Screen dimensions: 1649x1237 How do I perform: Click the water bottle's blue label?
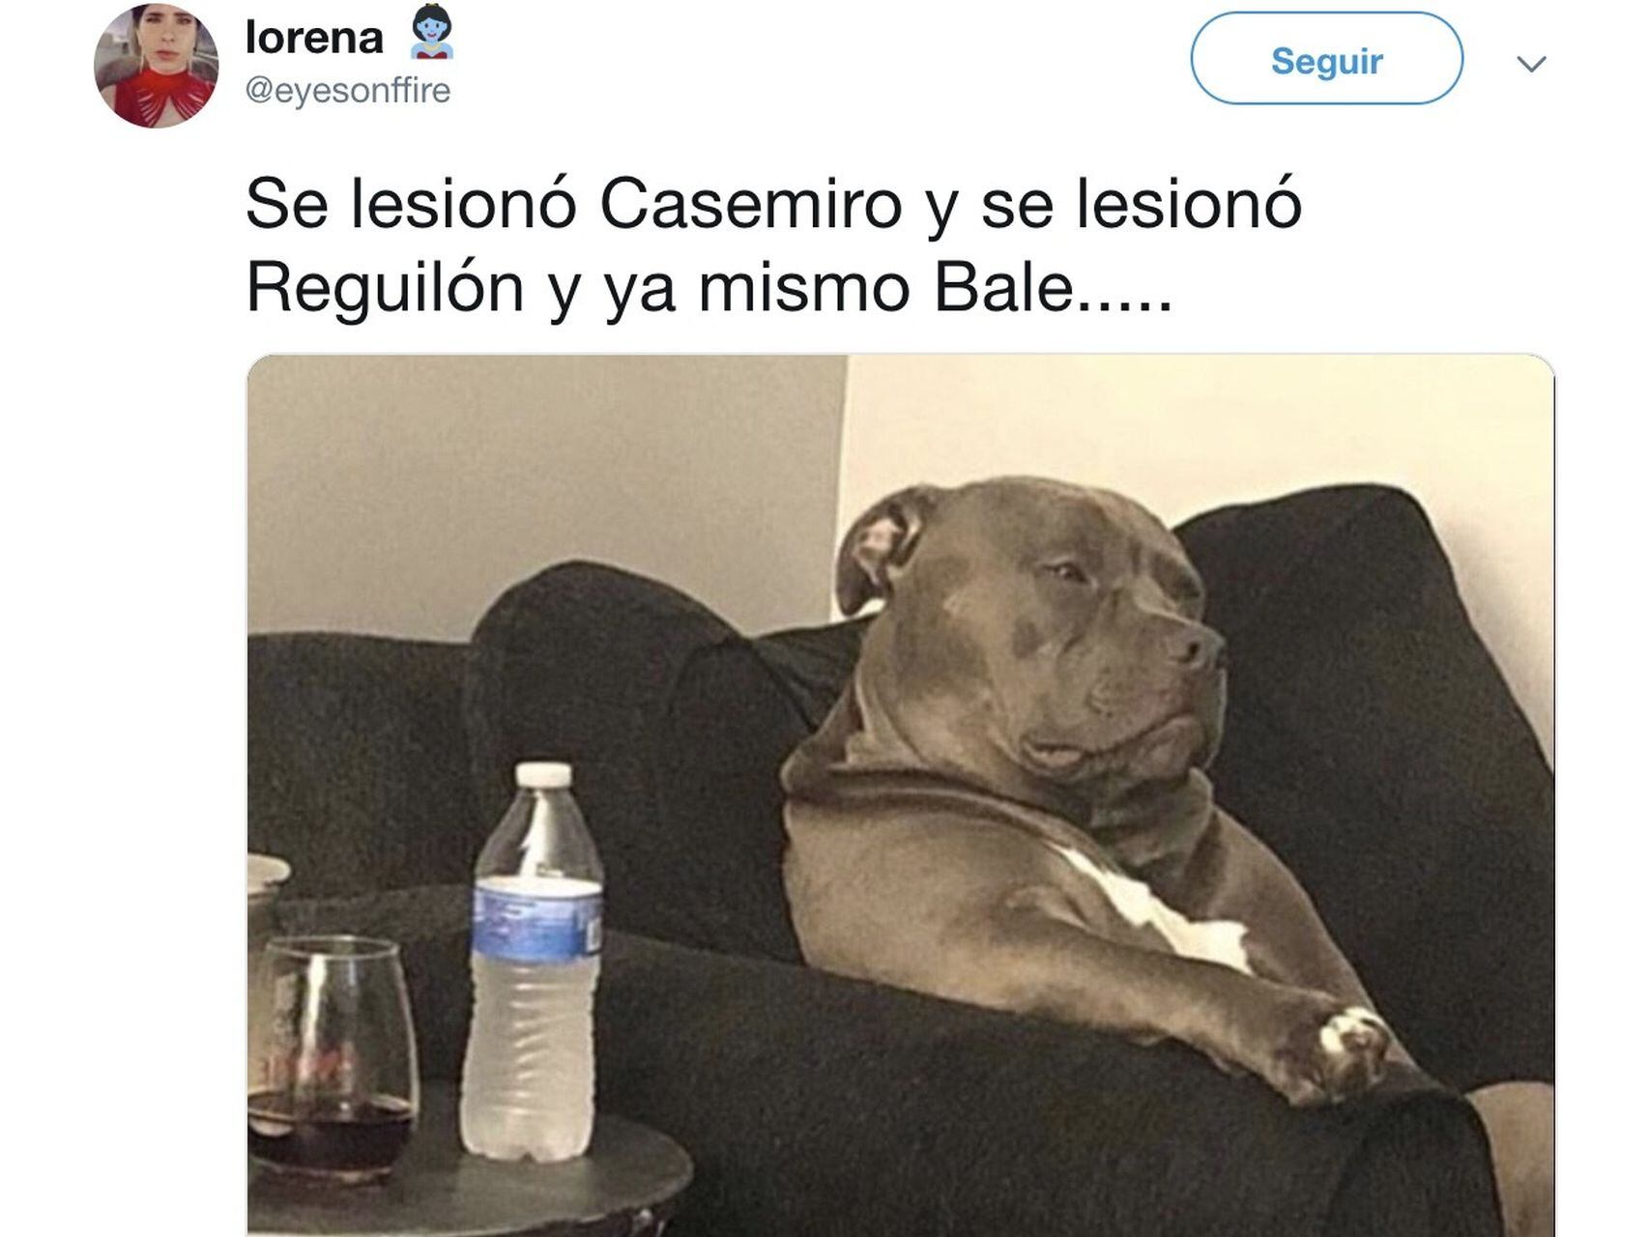click(537, 918)
